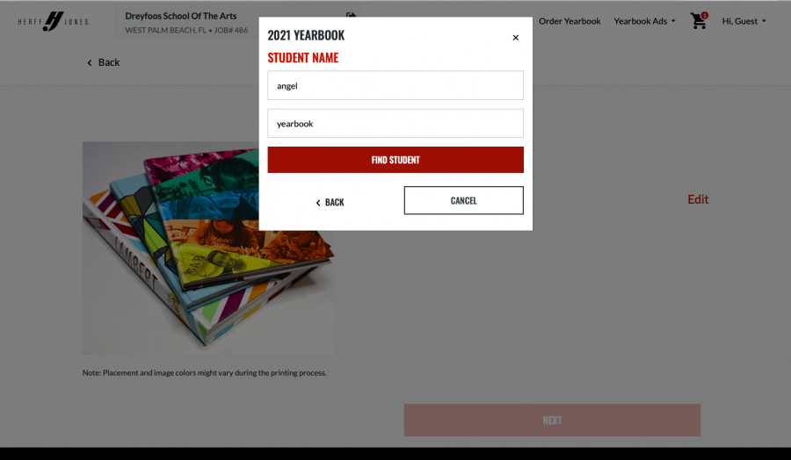Click the first name field containing angel
Screen dimensions: 791x460
[395, 86]
